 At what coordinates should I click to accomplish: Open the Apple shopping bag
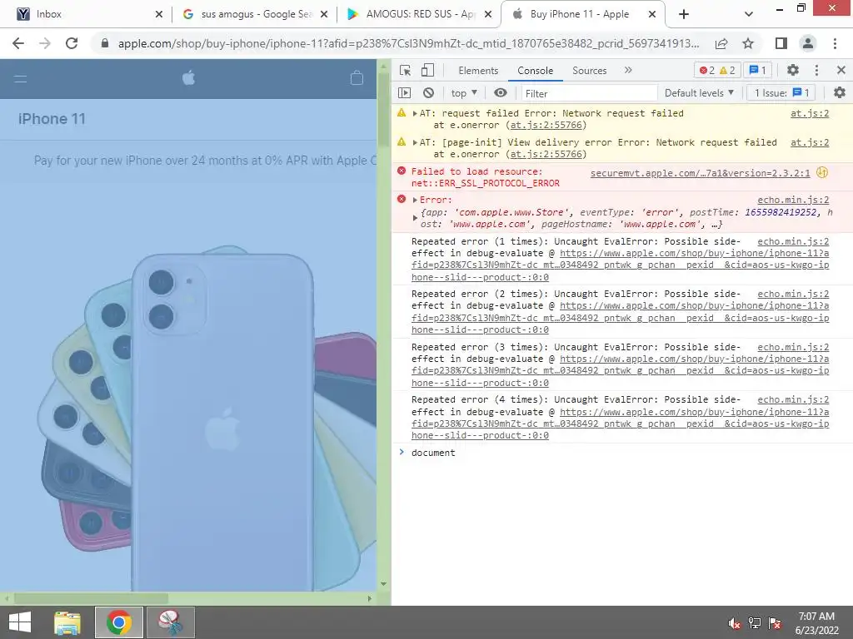[x=357, y=78]
